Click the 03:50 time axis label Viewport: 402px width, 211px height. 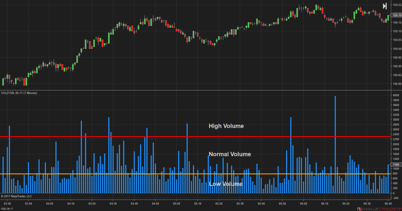click(x=28, y=204)
